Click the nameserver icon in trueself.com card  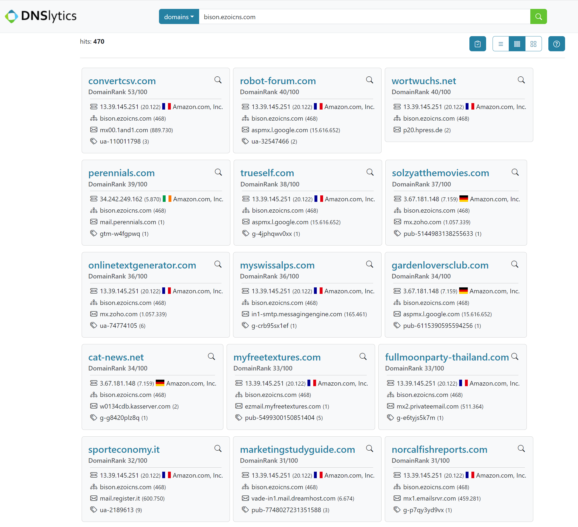246,210
